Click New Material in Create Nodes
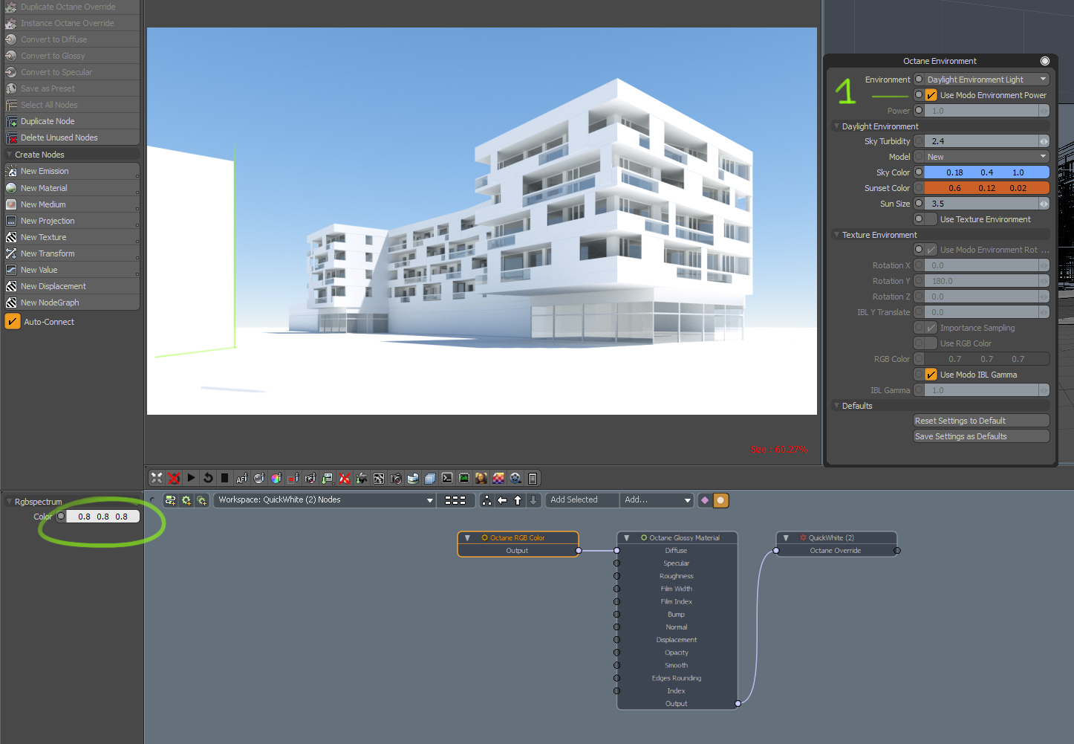Image resolution: width=1074 pixels, height=744 pixels. [x=72, y=188]
